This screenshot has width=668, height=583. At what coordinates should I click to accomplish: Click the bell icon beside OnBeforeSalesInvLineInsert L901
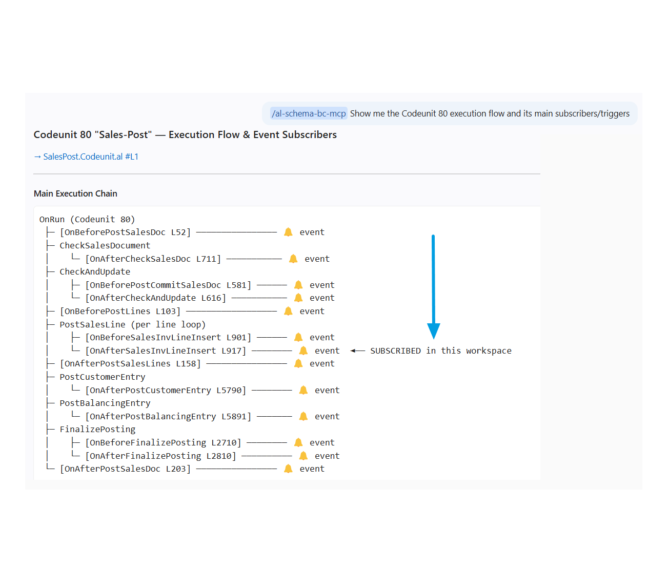pyautogui.click(x=298, y=337)
